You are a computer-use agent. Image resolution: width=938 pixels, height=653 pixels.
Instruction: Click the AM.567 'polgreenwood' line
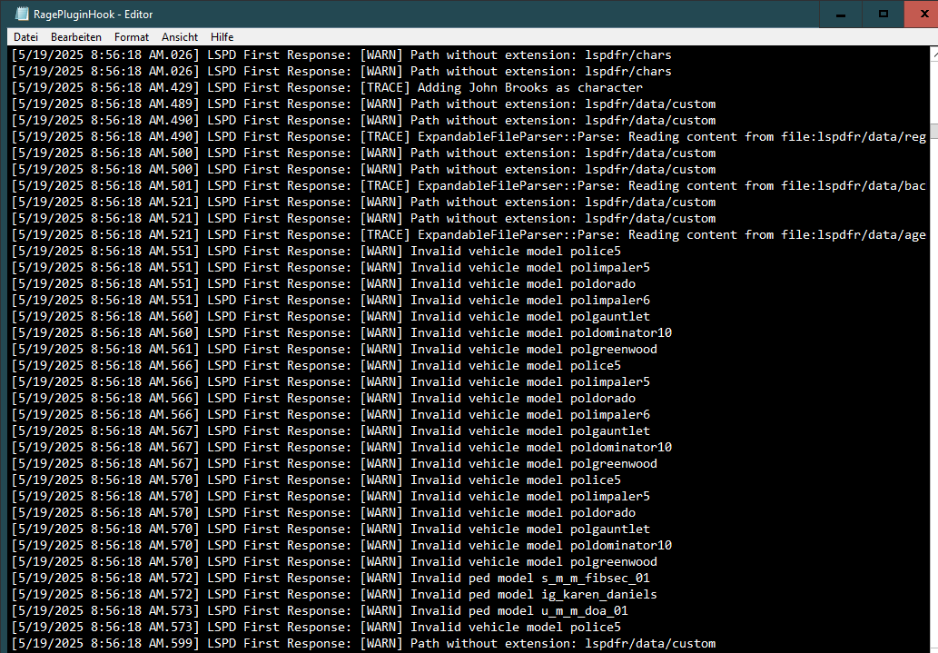334,463
